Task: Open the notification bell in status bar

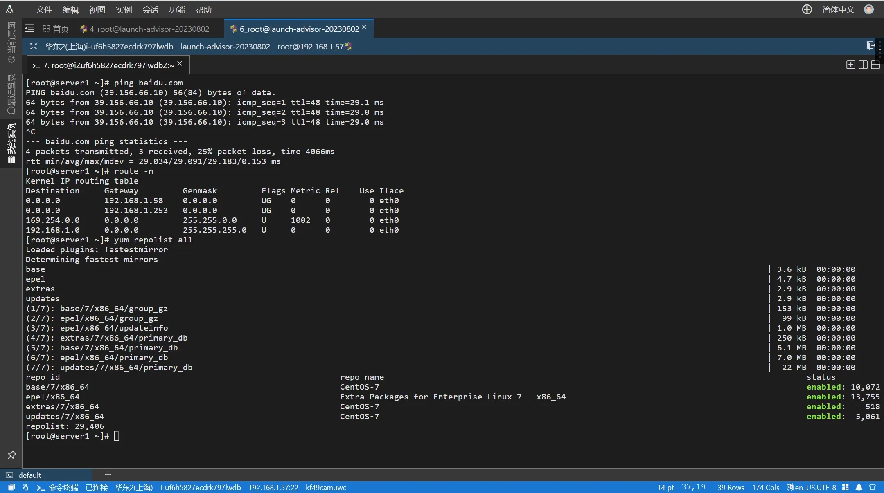Action: point(859,487)
